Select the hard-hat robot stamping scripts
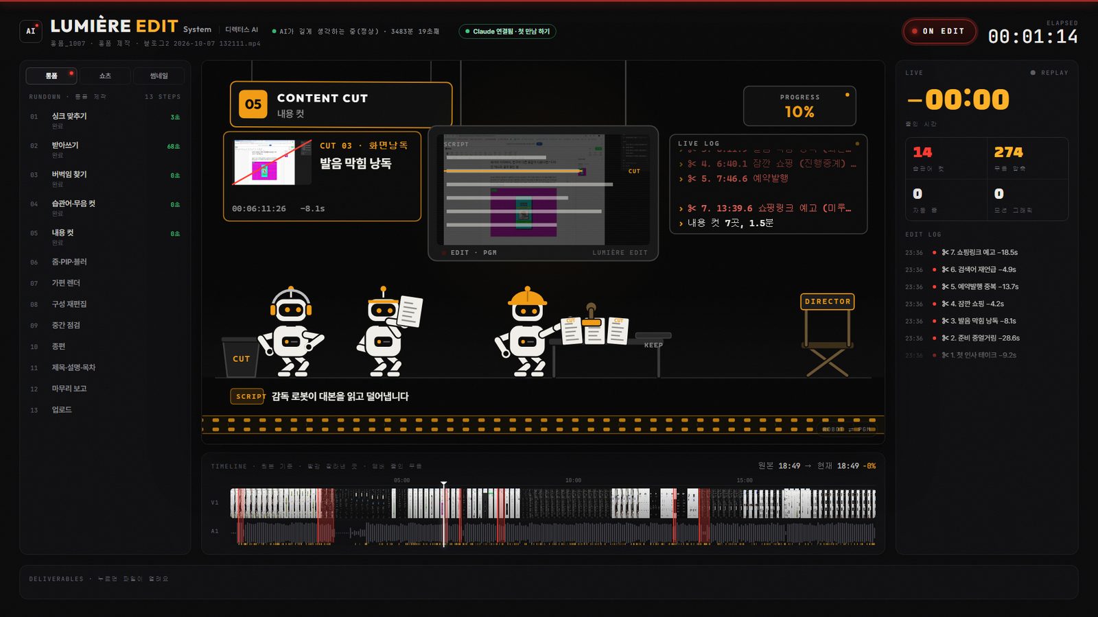 point(526,332)
